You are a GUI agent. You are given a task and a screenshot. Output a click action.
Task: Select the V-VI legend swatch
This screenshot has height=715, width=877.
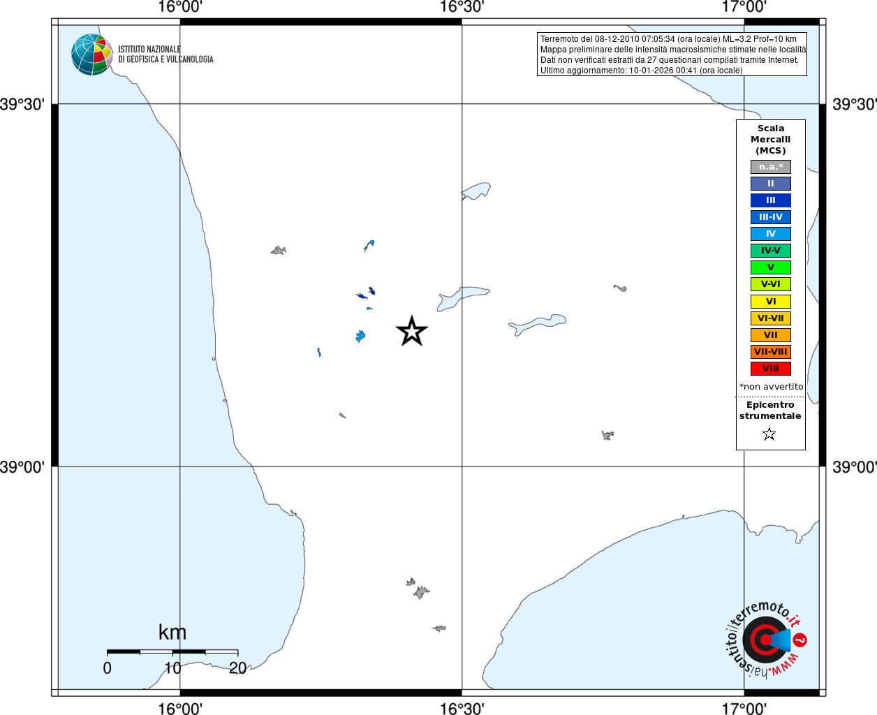pos(771,284)
